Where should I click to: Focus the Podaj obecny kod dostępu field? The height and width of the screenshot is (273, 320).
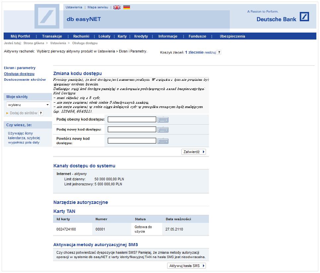pyautogui.click(x=132, y=119)
